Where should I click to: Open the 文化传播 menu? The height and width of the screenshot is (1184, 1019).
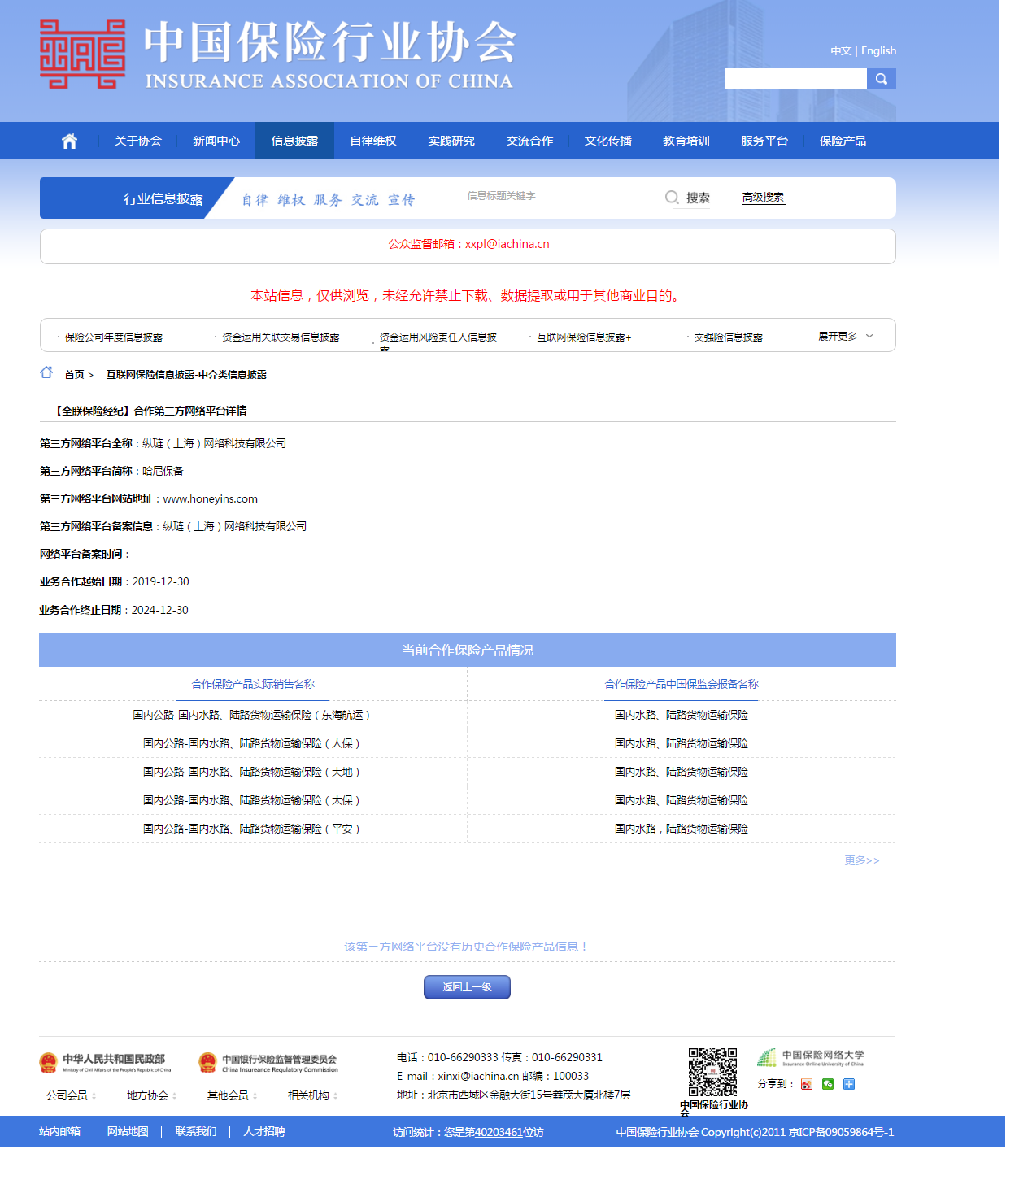608,141
